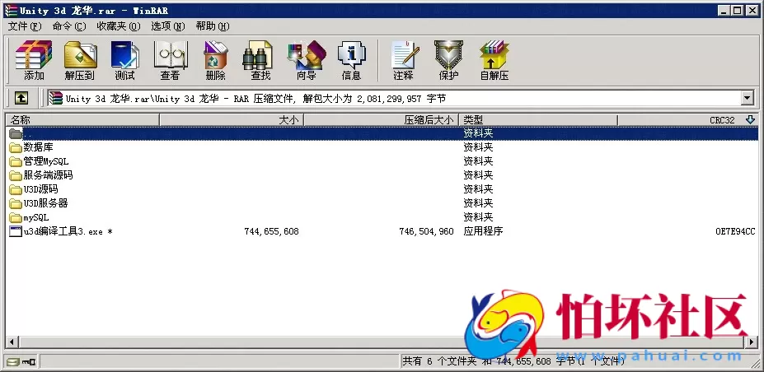
Task: Click the drive icon in status bar
Action: click(13, 361)
